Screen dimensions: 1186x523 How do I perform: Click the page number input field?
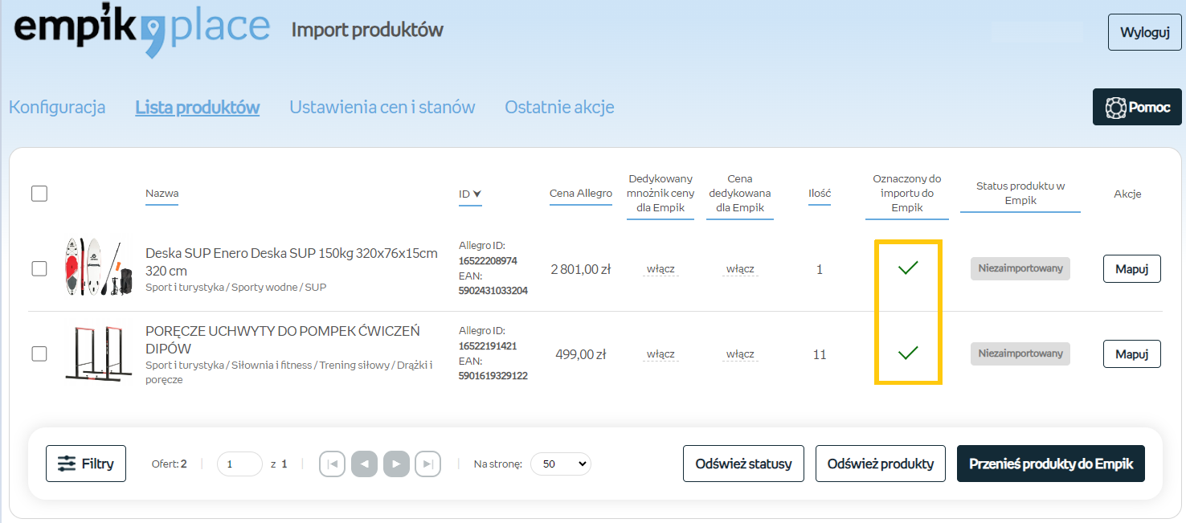pos(239,464)
